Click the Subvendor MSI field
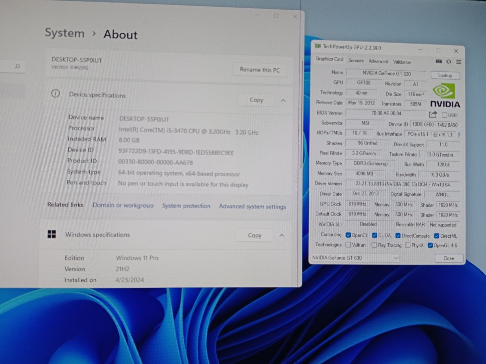Screen dimensions: 486x364 pyautogui.click(x=365, y=123)
